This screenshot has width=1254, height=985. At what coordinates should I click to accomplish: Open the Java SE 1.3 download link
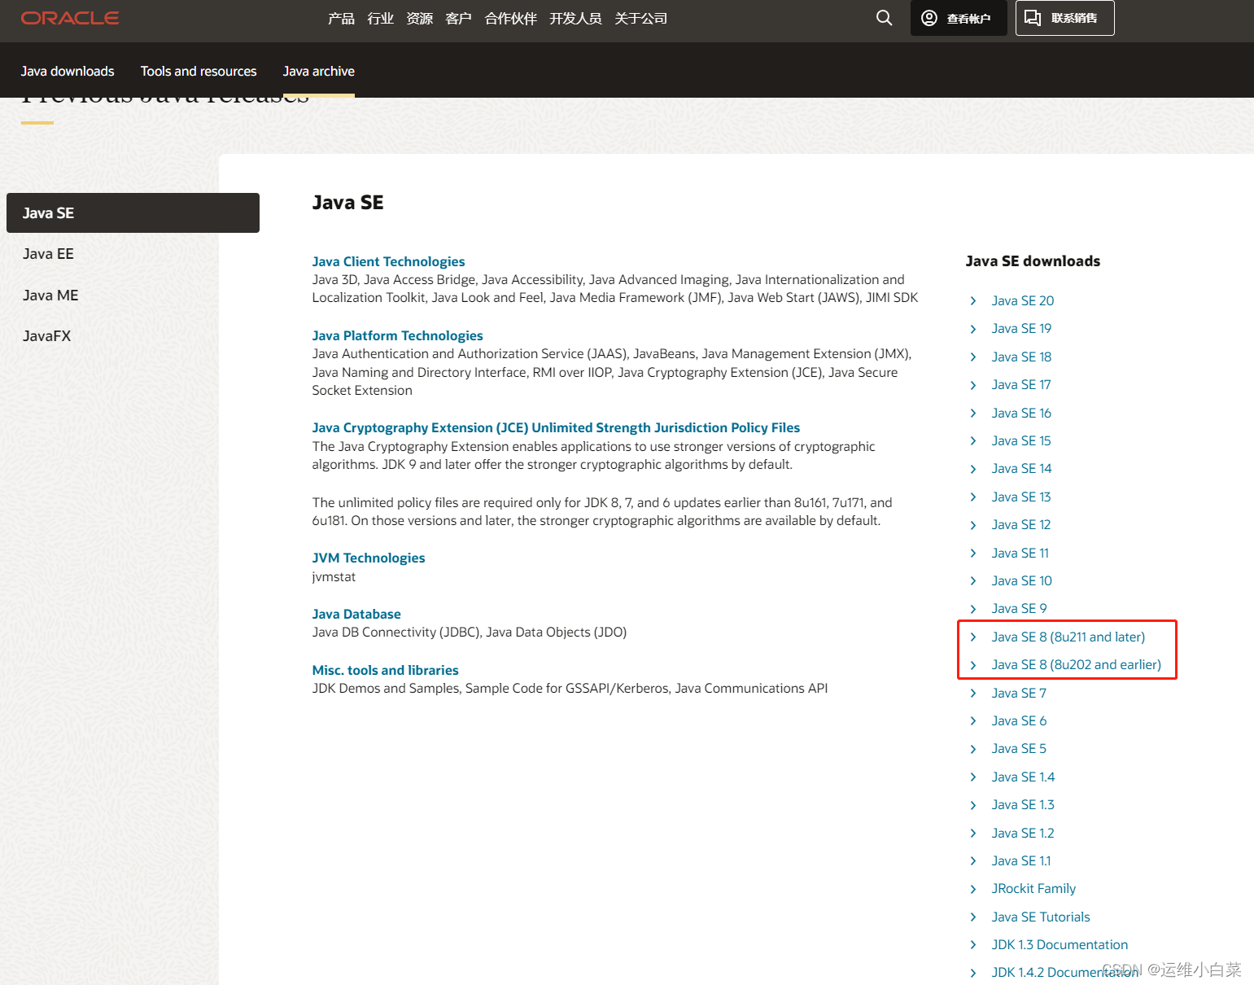1023,804
